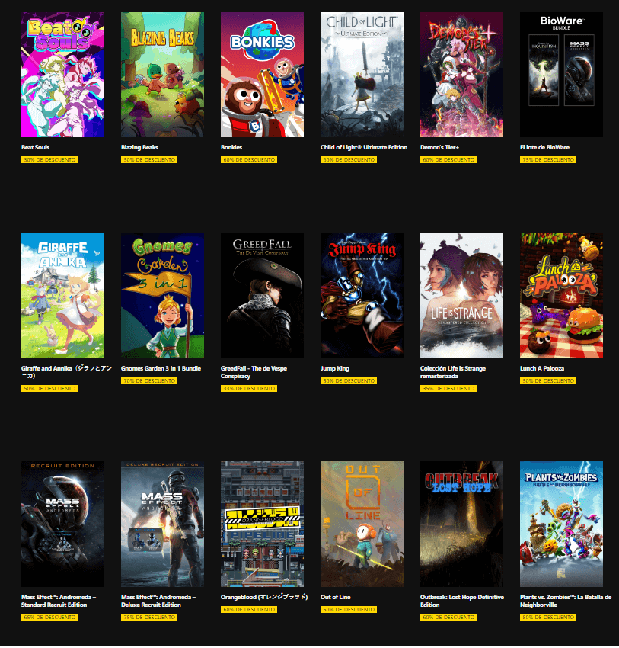Open the Demon's Tier+ cover image

tap(461, 75)
